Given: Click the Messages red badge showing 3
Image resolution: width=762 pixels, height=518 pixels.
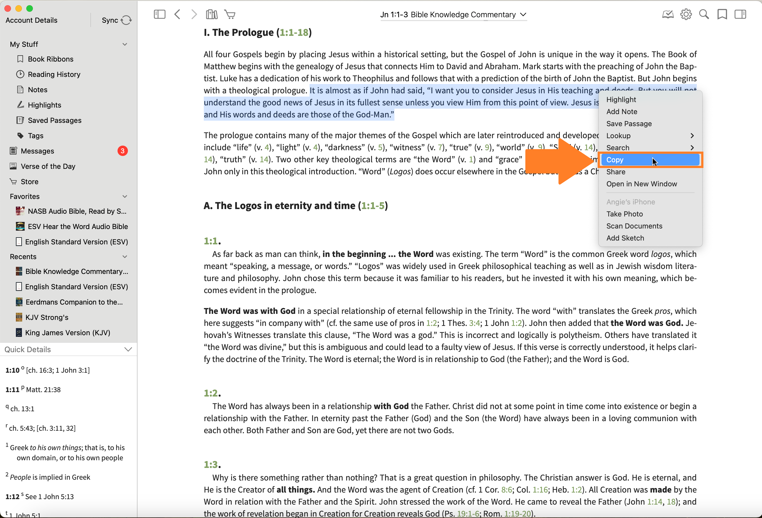Looking at the screenshot, I should (x=123, y=151).
